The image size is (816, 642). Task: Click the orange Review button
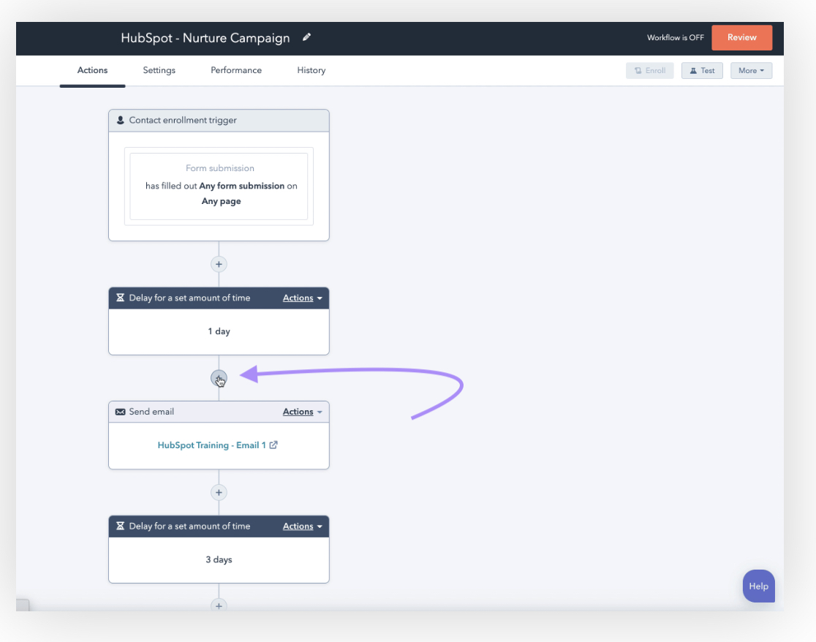click(741, 37)
